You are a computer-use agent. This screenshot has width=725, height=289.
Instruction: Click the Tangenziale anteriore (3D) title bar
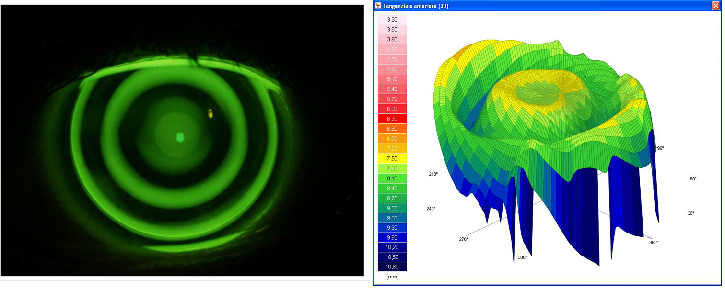click(x=527, y=6)
